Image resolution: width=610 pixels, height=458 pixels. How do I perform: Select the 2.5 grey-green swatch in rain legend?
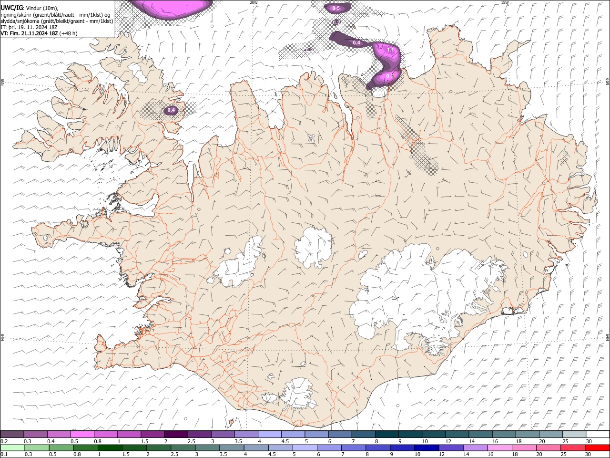click(x=183, y=448)
